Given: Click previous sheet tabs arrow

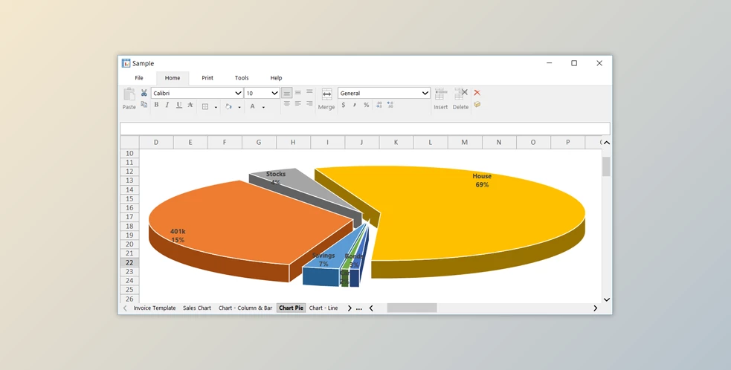Looking at the screenshot, I should point(125,308).
